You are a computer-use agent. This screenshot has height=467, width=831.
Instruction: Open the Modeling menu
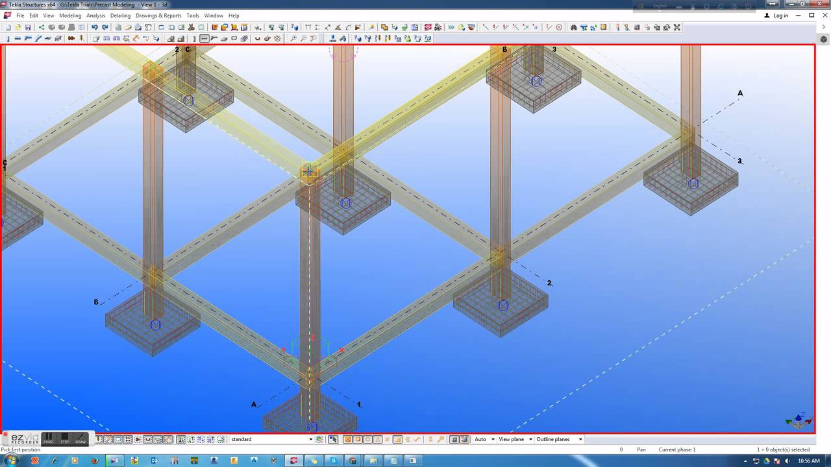click(69, 16)
